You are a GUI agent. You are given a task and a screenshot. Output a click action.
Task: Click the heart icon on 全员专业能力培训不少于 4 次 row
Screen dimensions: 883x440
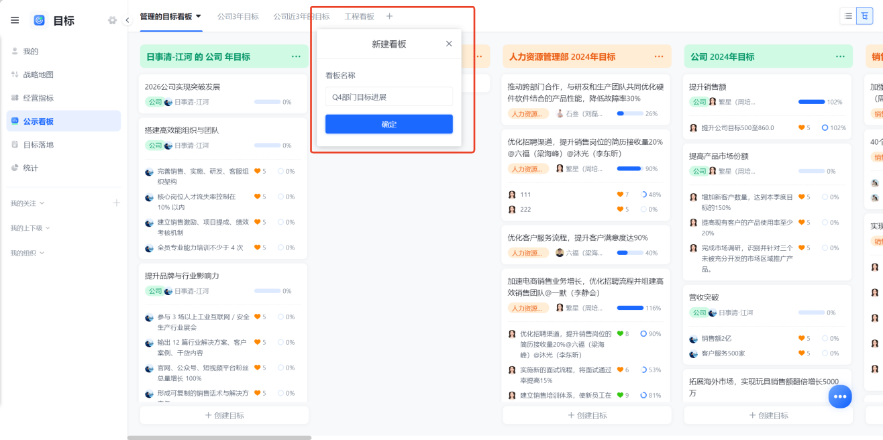point(257,248)
